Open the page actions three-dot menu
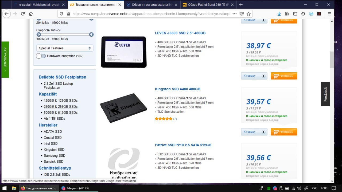The image size is (342, 192). point(235,14)
